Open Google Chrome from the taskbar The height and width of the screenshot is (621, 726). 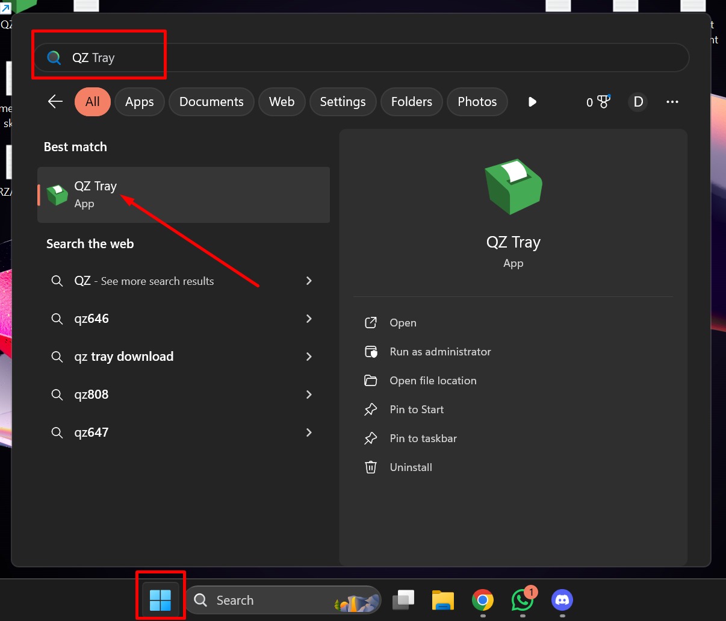[x=482, y=600]
